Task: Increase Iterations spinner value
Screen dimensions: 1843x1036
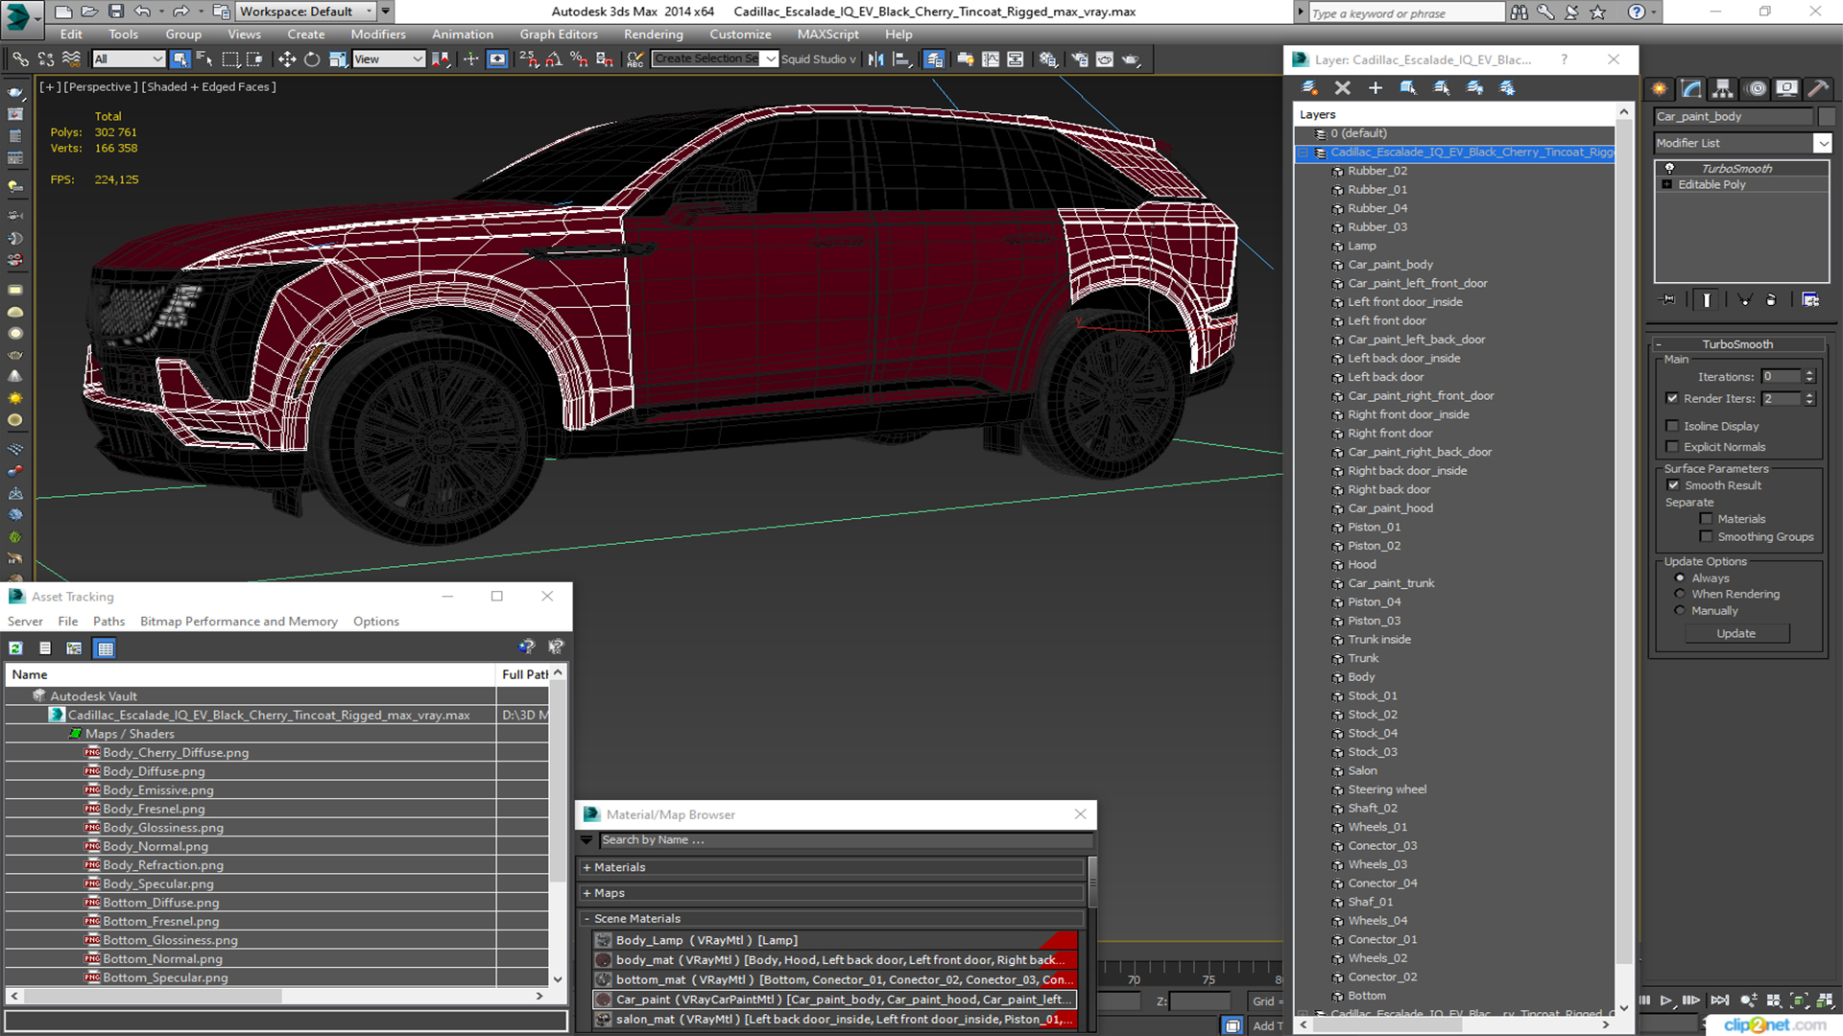Action: click(1809, 373)
